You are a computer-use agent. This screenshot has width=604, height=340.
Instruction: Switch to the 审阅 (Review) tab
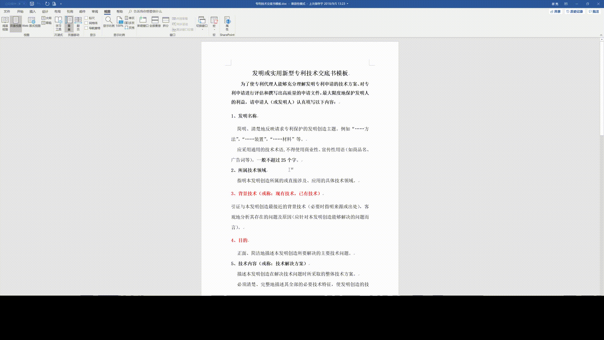(95, 11)
